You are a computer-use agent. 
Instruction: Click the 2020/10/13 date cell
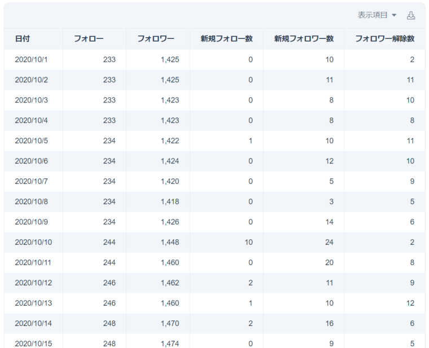click(33, 303)
